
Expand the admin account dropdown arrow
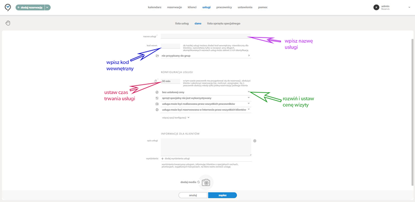point(409,7)
